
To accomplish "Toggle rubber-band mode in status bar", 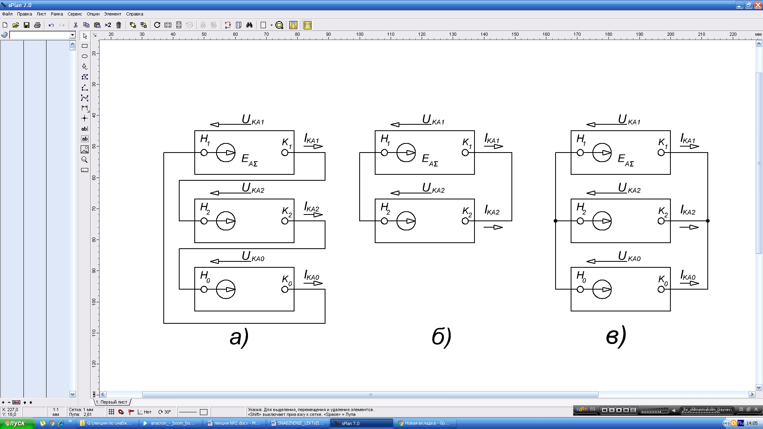I will 121,412.
